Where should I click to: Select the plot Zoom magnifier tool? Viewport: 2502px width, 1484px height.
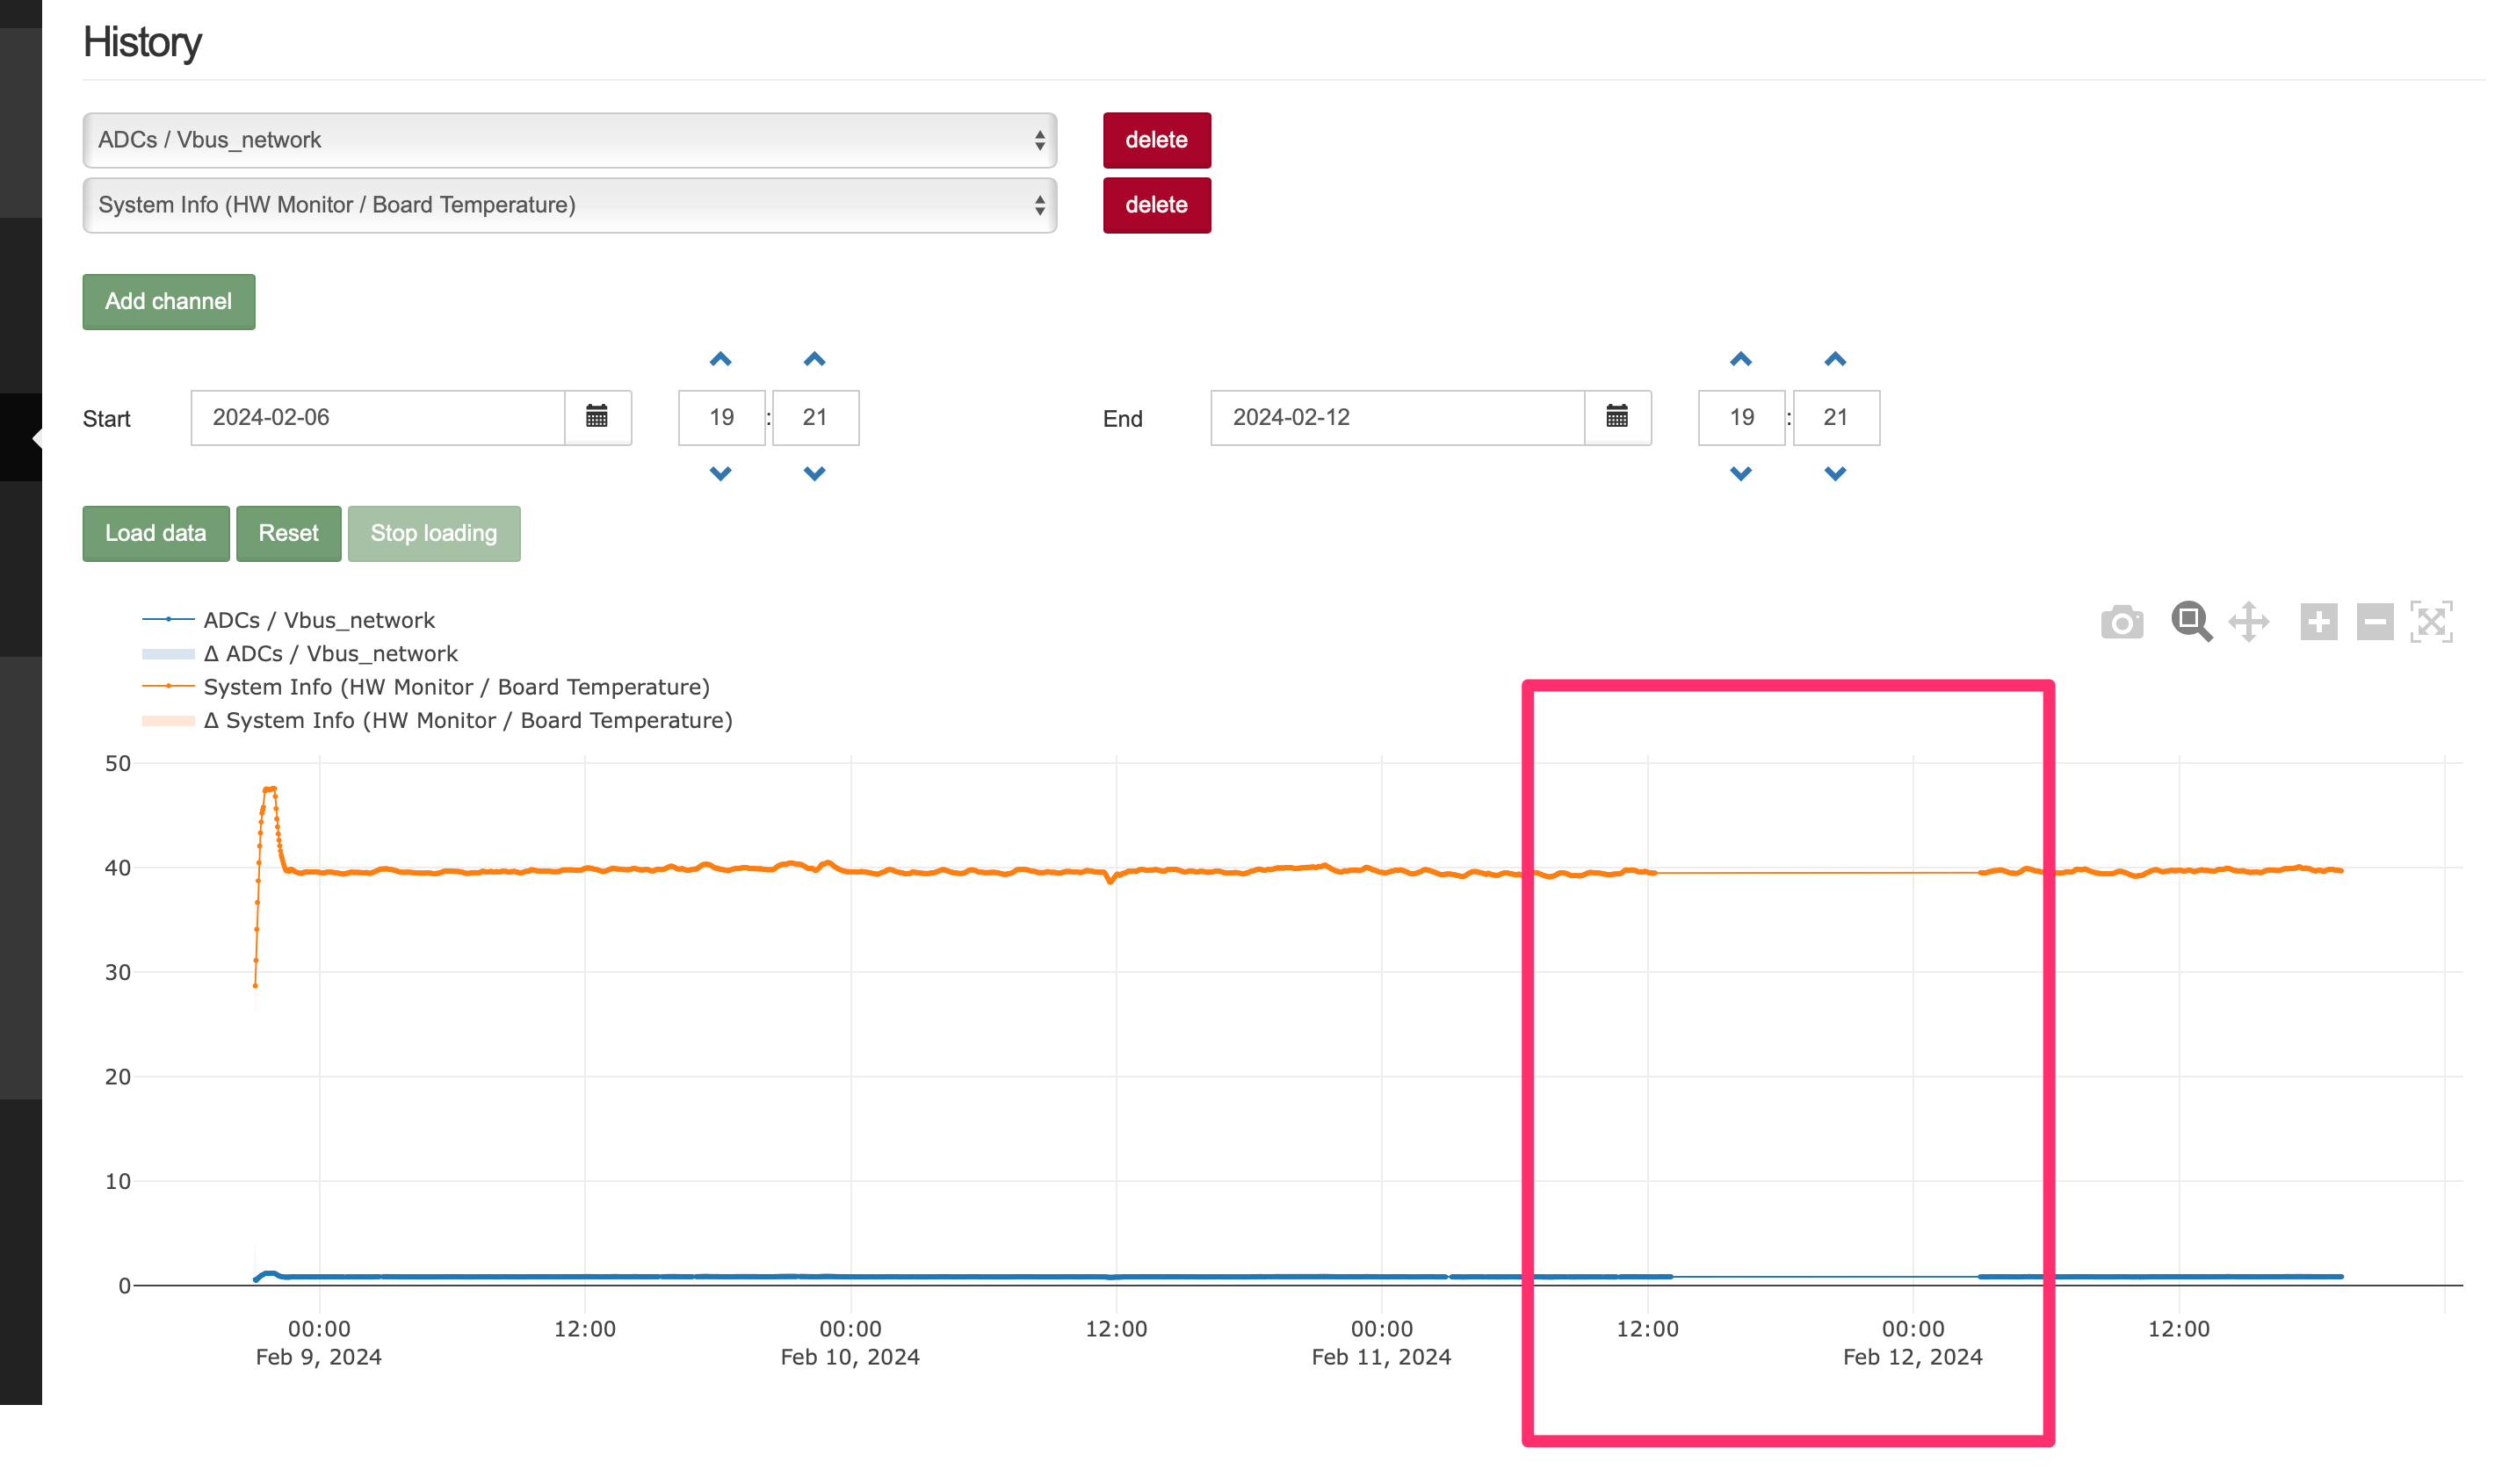click(2190, 622)
